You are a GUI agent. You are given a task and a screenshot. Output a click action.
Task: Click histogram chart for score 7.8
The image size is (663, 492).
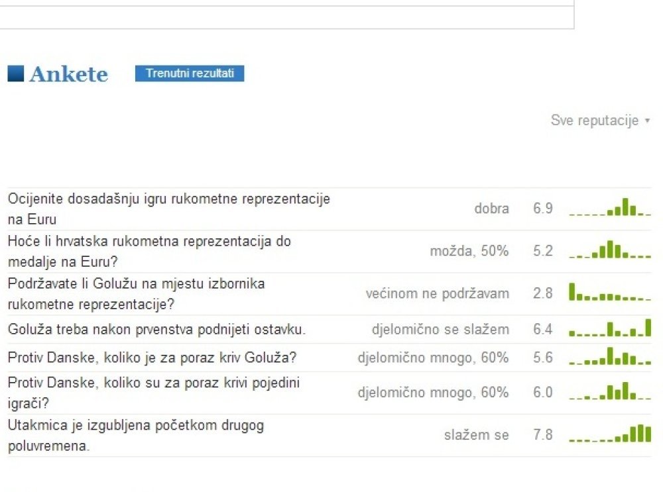click(610, 434)
